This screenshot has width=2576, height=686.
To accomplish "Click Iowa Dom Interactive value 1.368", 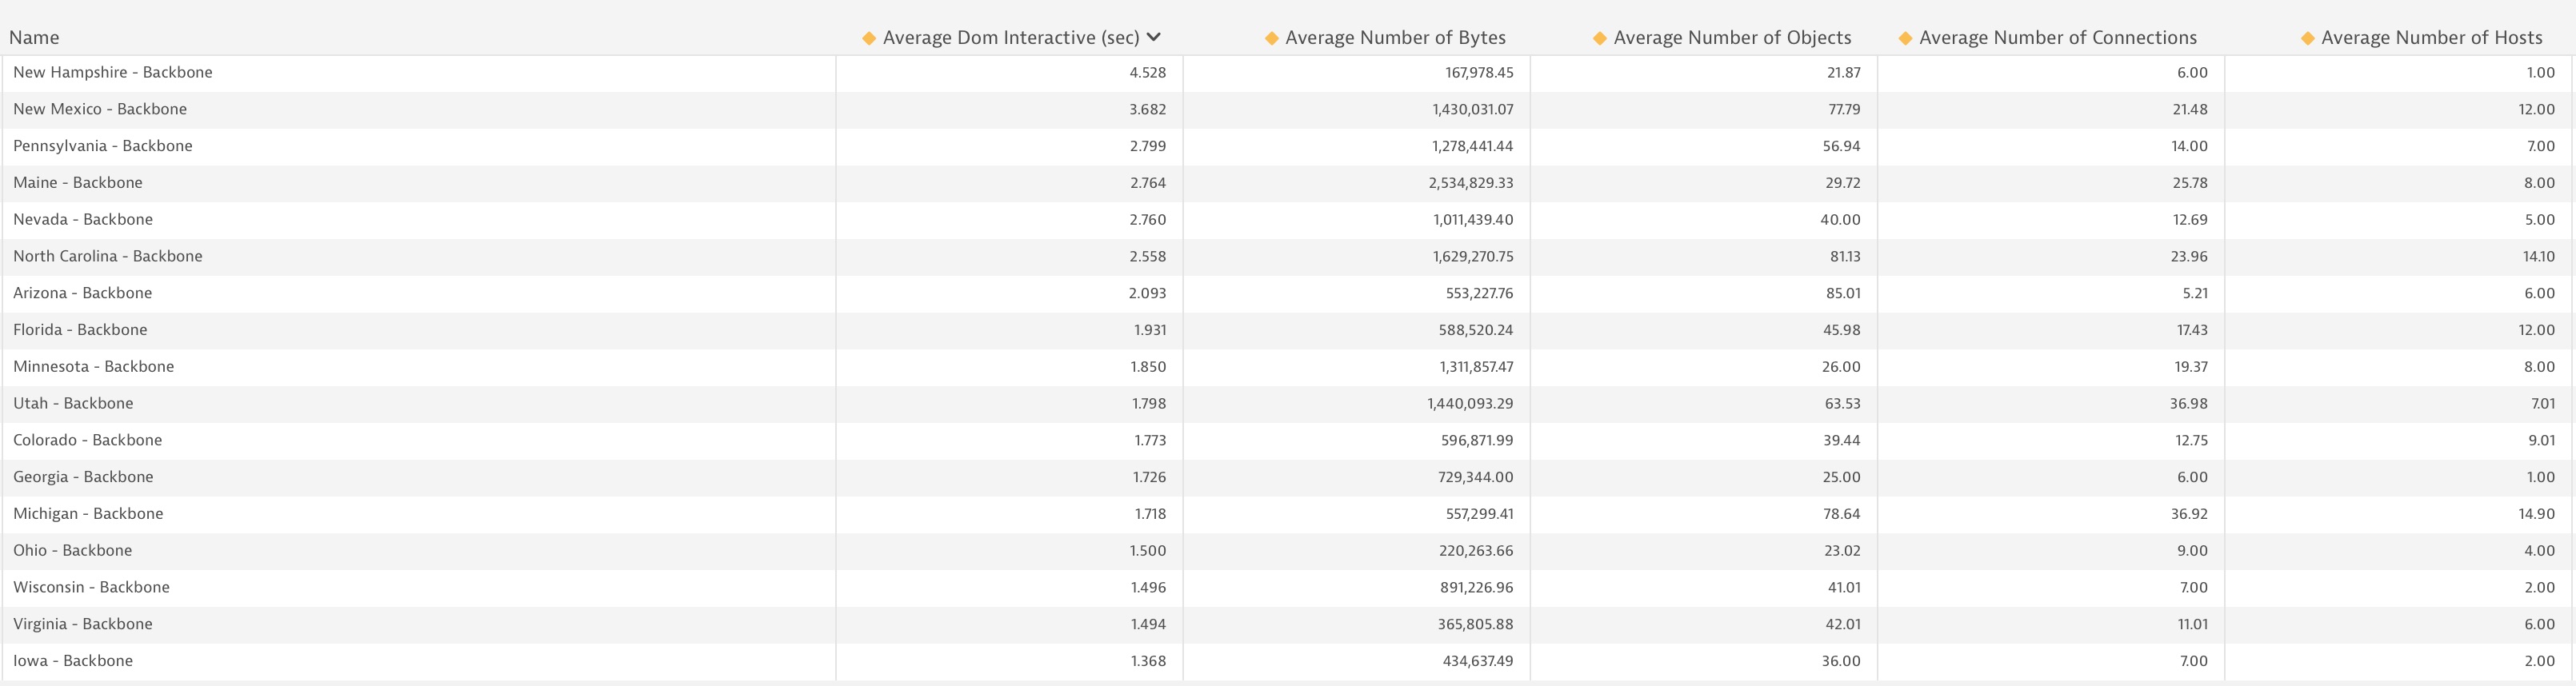I will pos(1149,661).
